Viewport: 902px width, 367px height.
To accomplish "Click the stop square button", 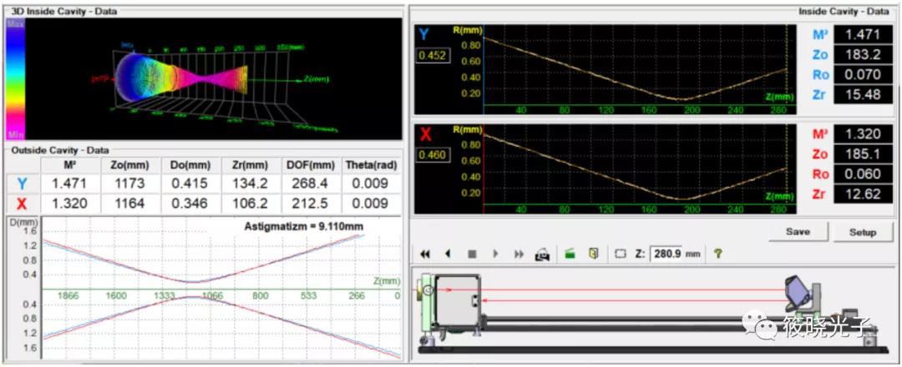I will pos(471,254).
